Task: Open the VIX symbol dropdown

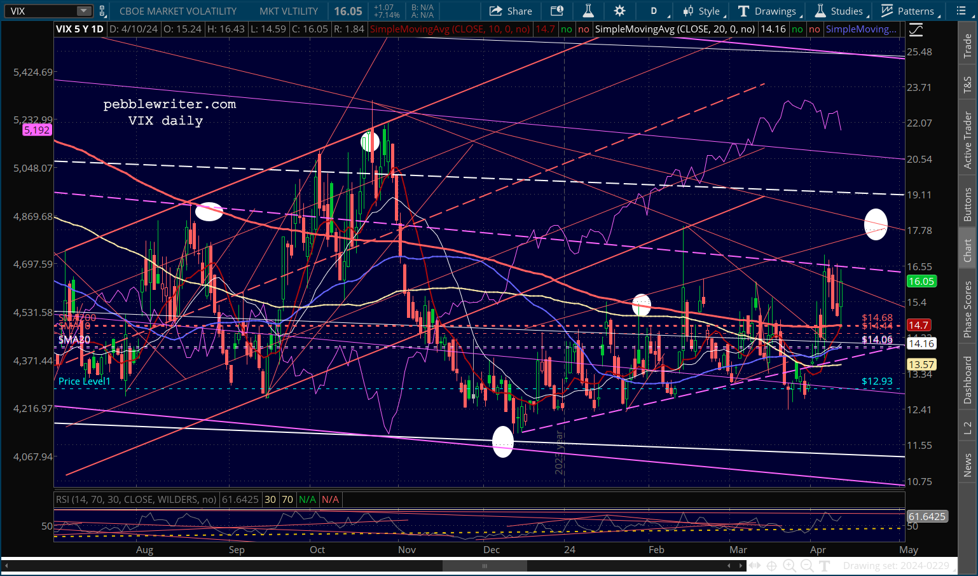Action: pyautogui.click(x=84, y=11)
